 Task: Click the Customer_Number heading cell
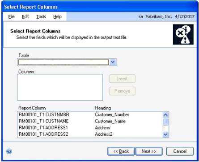(112, 114)
